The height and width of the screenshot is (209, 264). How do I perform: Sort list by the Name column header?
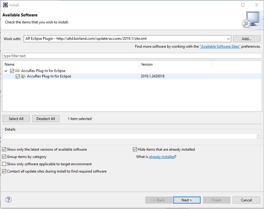[x=70, y=64]
